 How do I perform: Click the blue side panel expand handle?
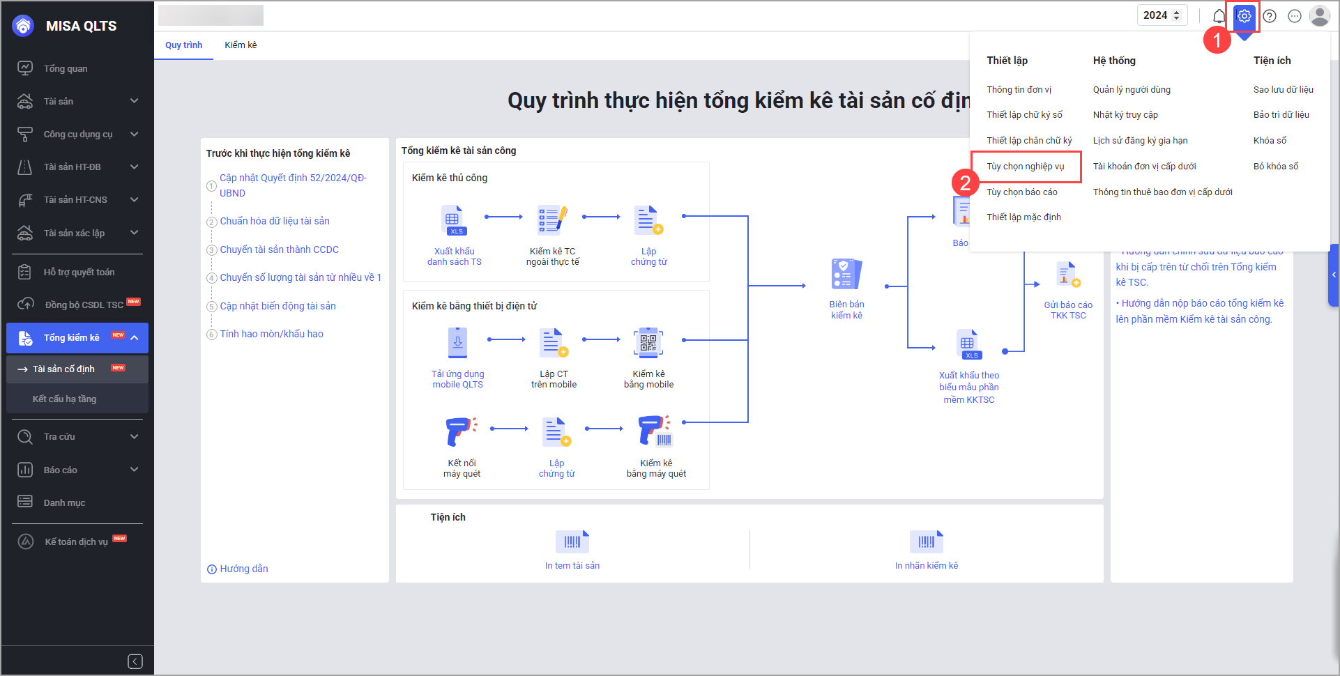(1334, 275)
